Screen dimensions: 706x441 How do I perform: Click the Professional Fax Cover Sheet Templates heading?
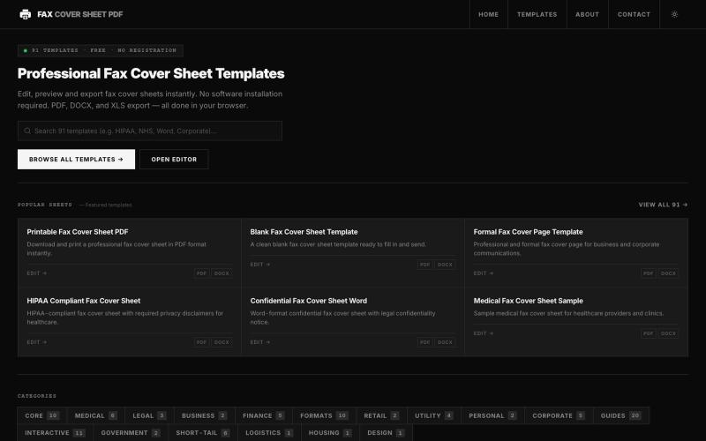pyautogui.click(x=151, y=73)
